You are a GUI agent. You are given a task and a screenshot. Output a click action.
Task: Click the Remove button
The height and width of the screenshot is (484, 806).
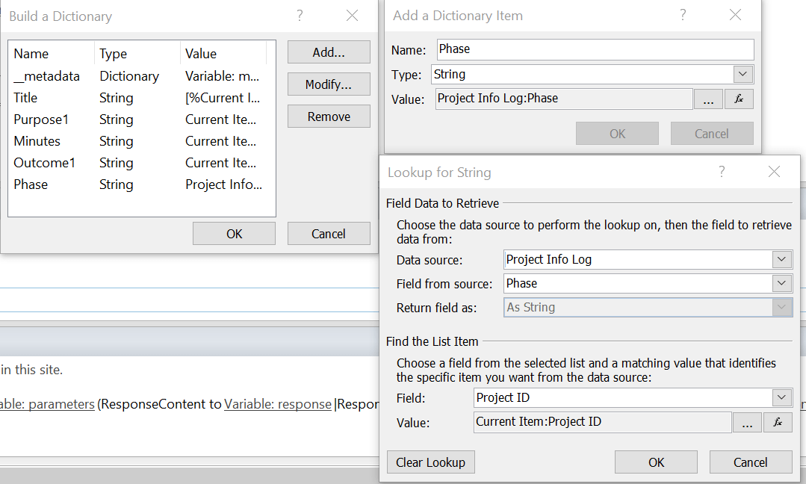[329, 116]
